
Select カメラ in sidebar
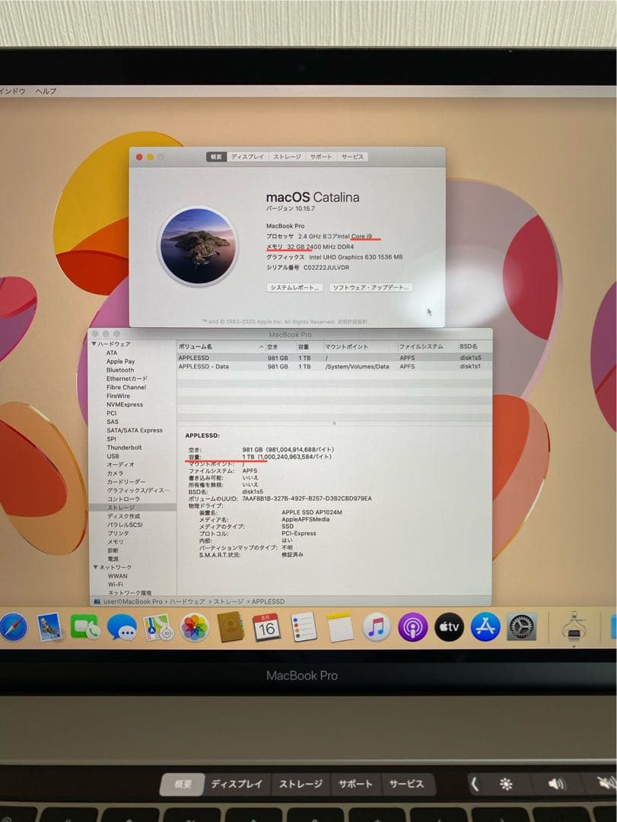[x=115, y=473]
